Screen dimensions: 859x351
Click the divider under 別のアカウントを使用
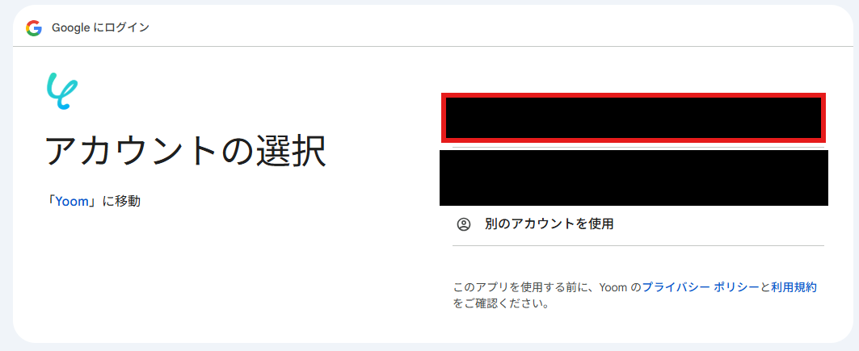click(x=638, y=246)
